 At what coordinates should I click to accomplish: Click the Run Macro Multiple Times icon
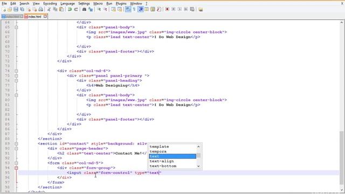186,9
